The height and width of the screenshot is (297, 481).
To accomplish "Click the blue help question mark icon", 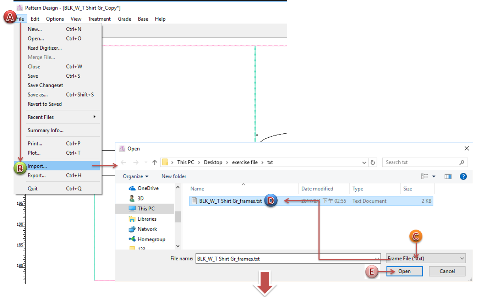I will coord(463,176).
